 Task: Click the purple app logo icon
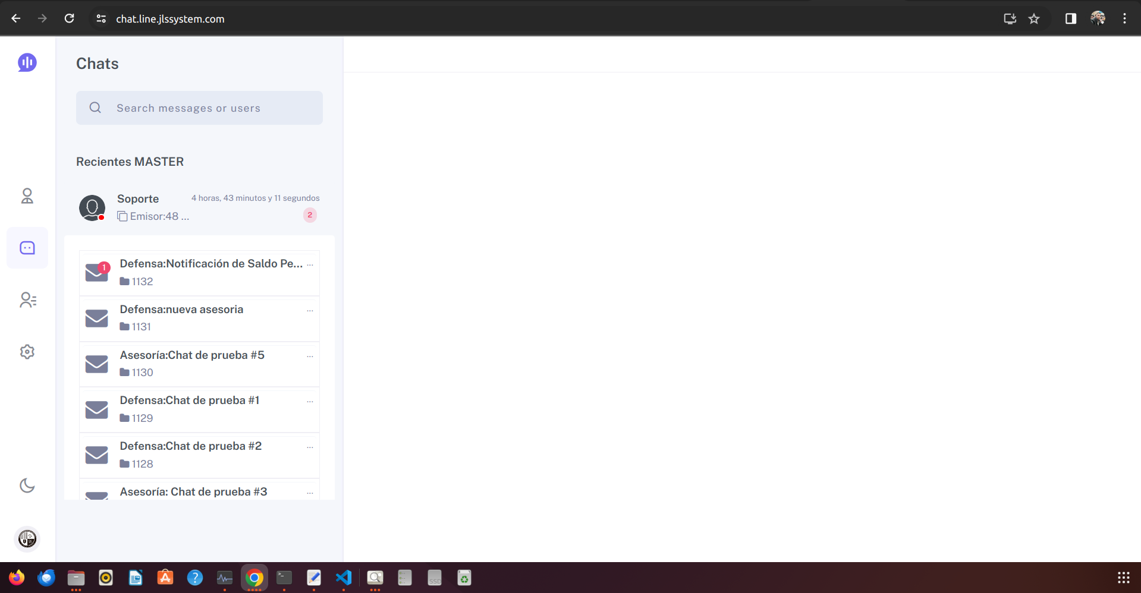click(x=27, y=62)
